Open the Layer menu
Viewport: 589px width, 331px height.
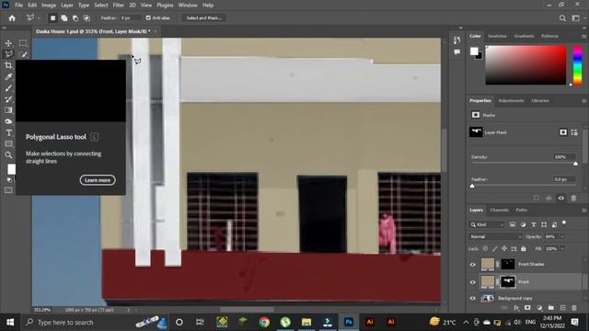point(67,6)
